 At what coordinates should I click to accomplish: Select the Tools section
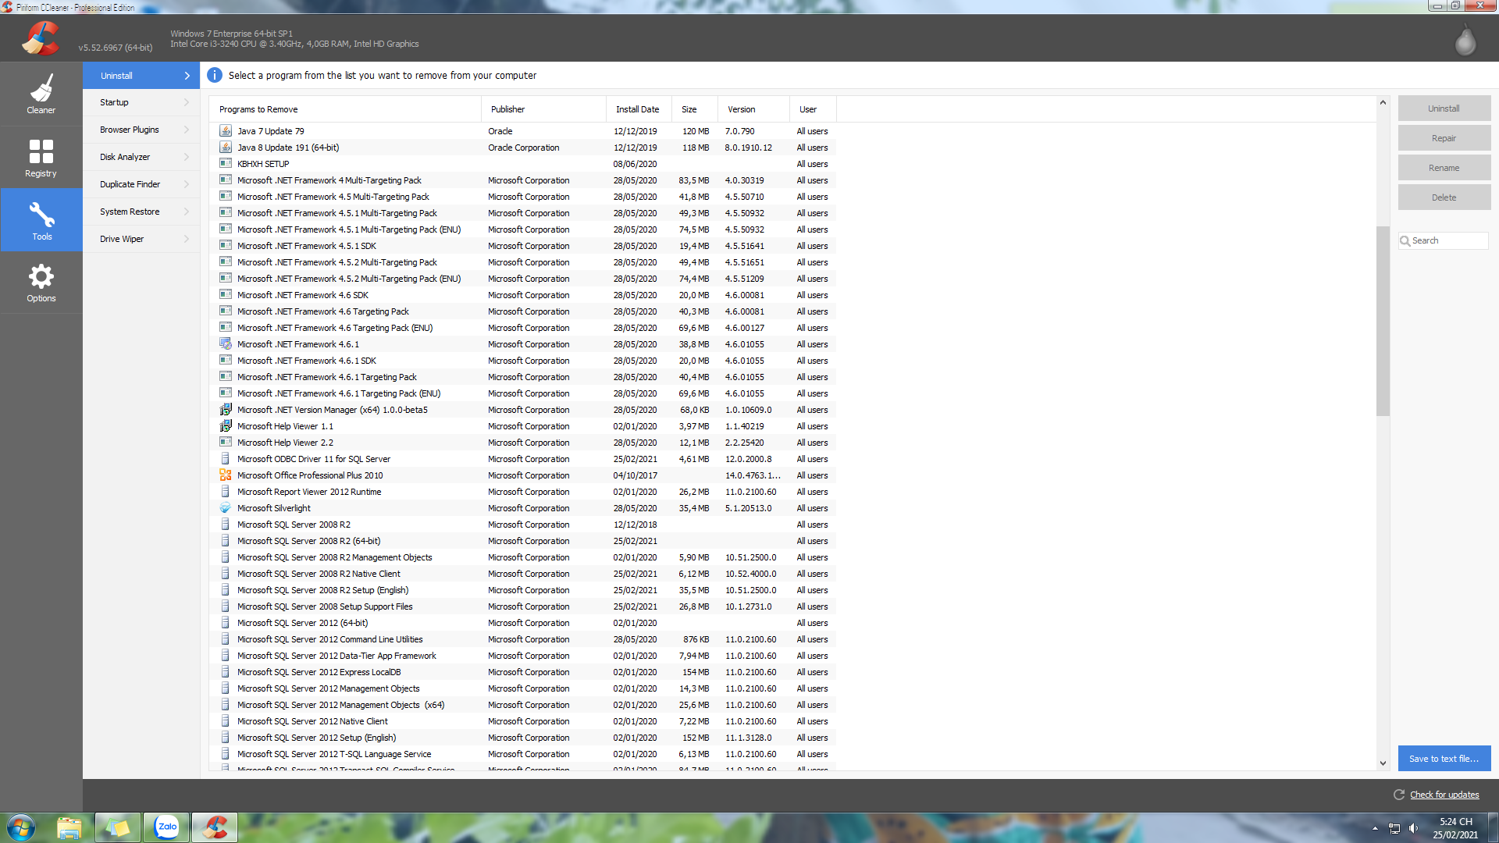point(41,220)
